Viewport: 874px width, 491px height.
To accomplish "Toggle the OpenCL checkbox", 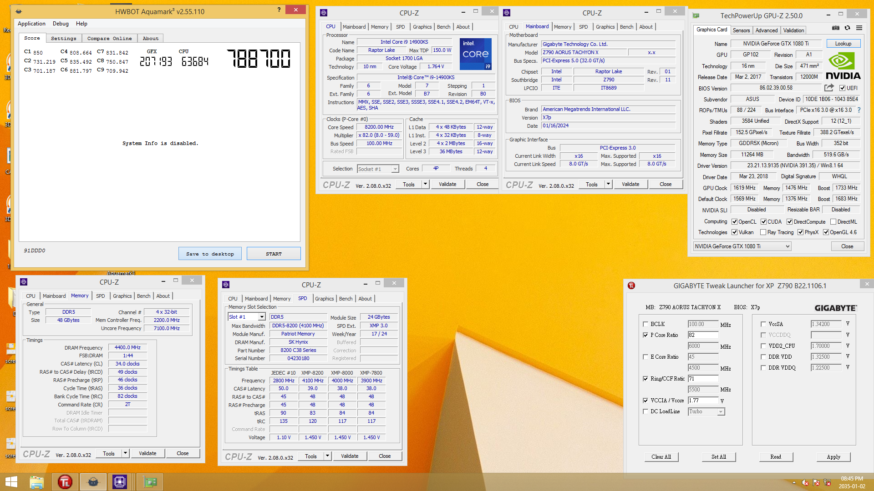I will 734,222.
